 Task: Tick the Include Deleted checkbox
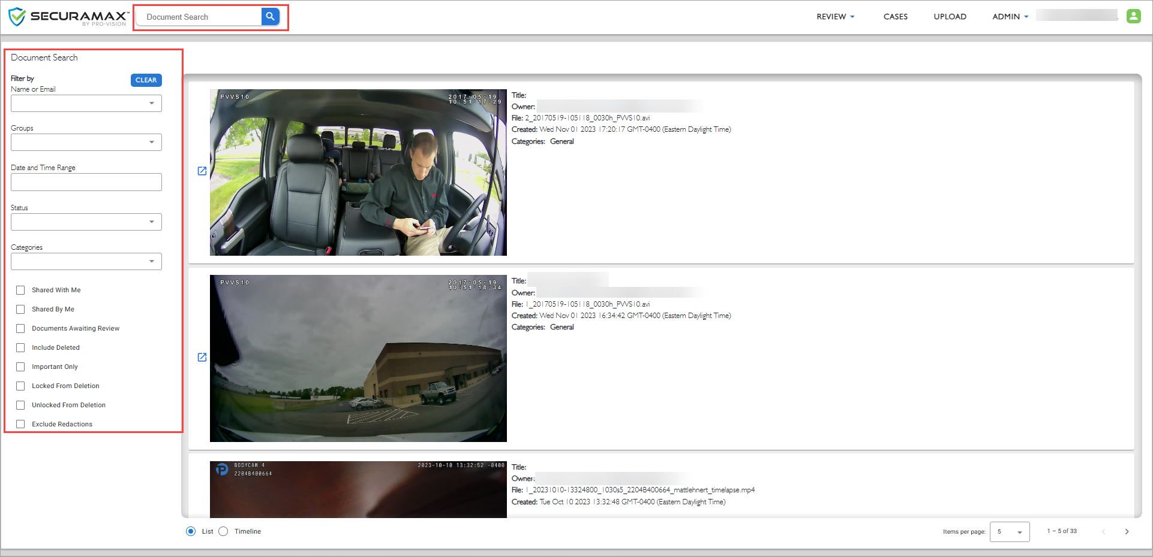point(20,347)
